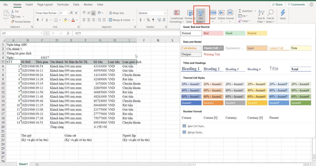Apply bold formatting to the selection

38,19
